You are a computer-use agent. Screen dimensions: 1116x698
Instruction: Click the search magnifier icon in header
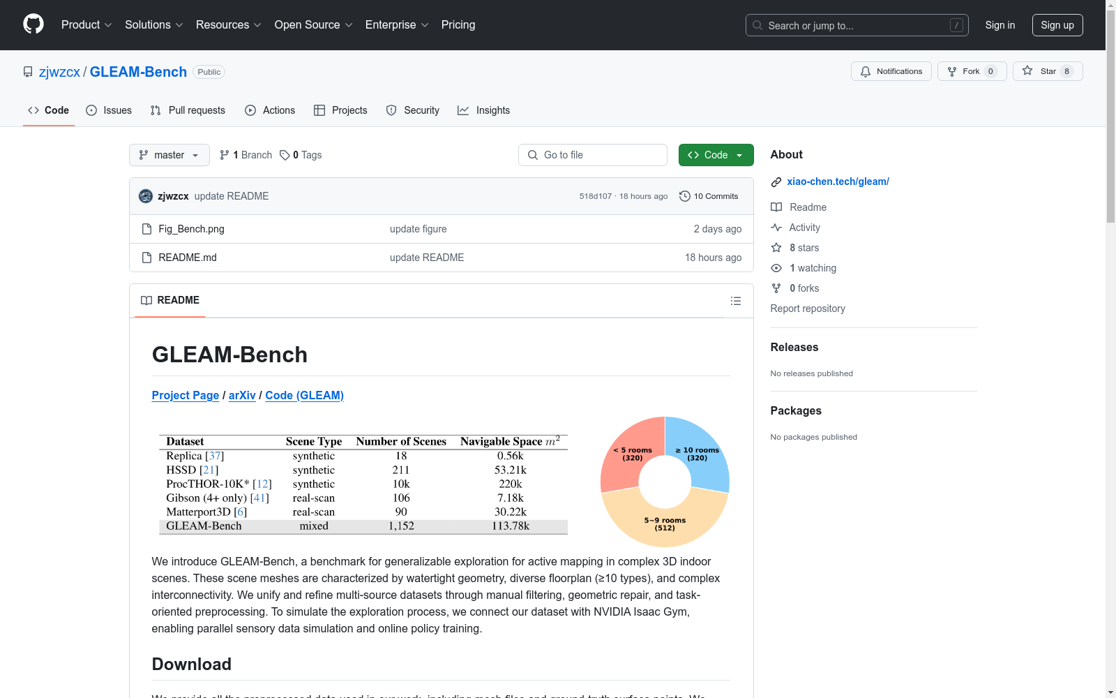click(x=757, y=25)
